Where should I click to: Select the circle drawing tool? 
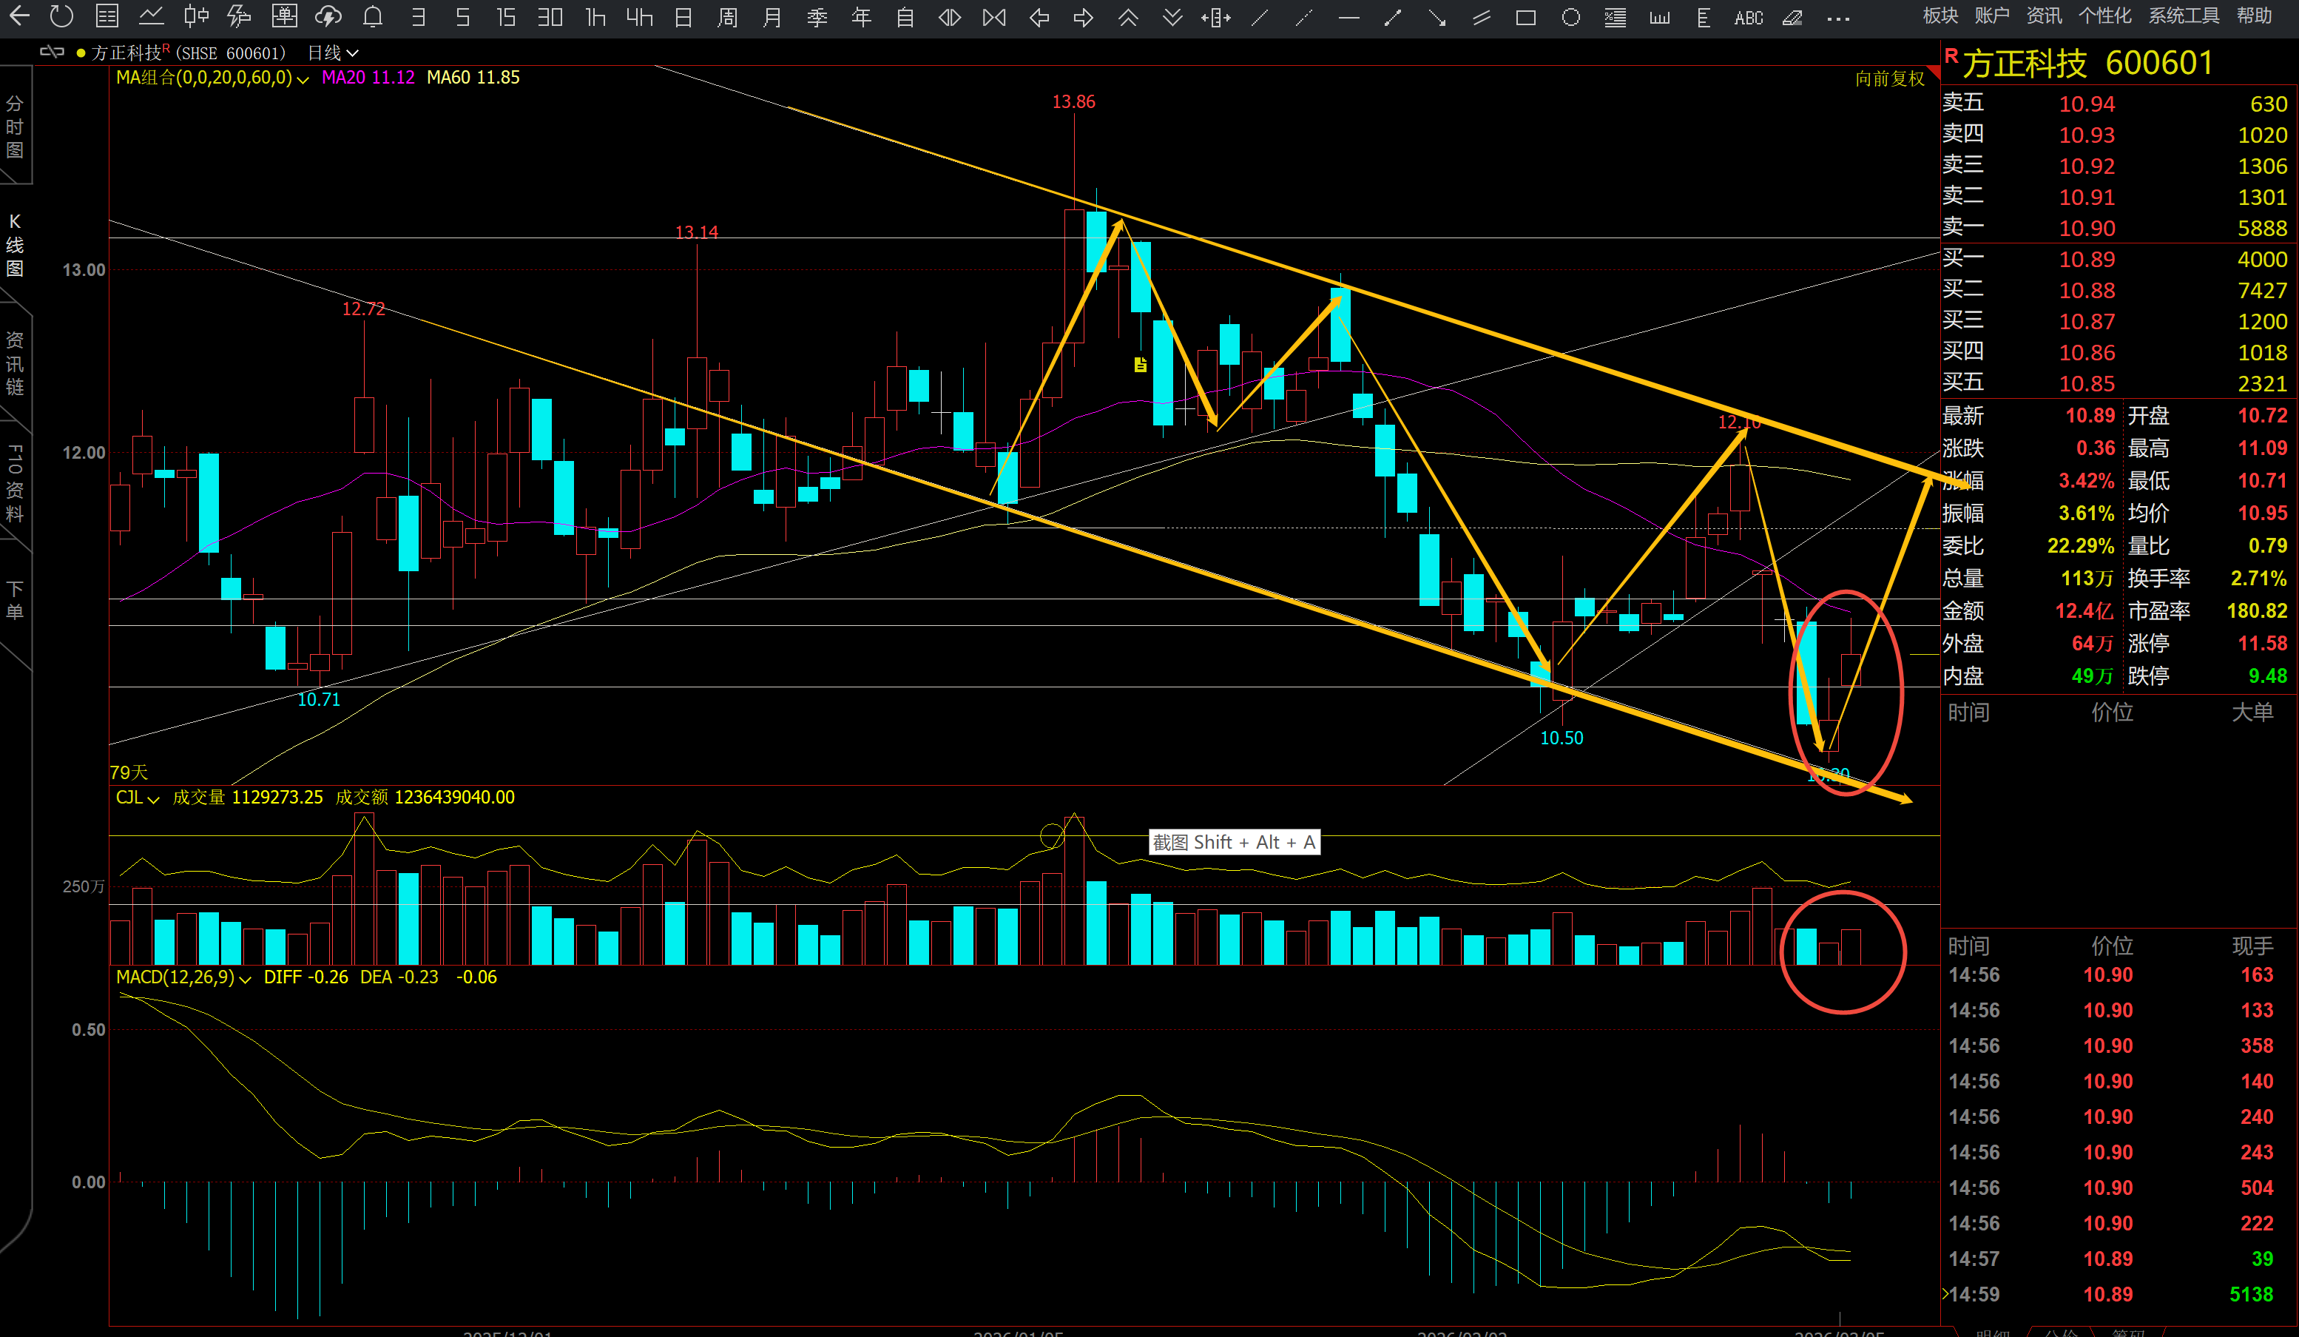click(x=1570, y=17)
